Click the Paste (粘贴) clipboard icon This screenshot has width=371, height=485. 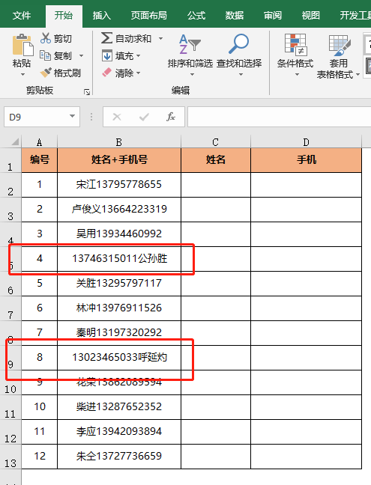pos(22,45)
